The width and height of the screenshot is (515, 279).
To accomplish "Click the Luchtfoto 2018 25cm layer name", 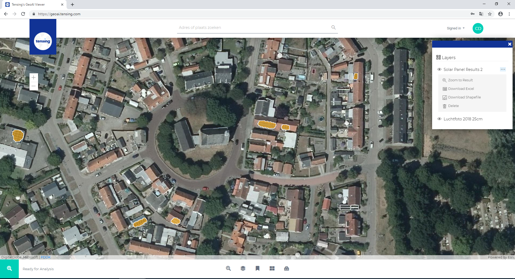I will click(x=463, y=119).
